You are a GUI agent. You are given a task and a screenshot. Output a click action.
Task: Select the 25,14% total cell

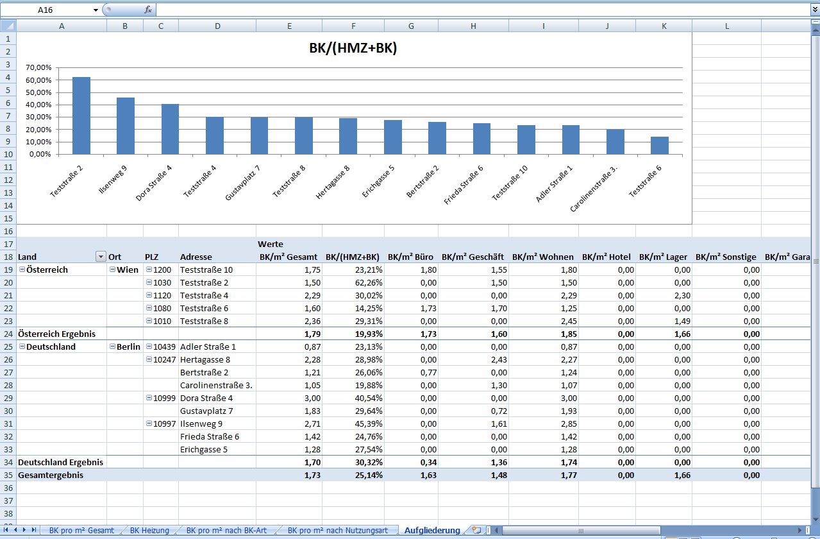[353, 475]
